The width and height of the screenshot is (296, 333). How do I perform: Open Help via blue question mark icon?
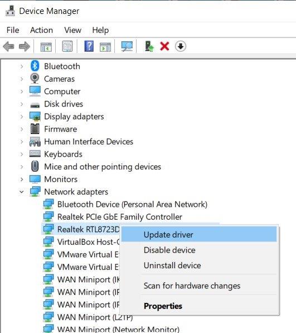point(89,46)
